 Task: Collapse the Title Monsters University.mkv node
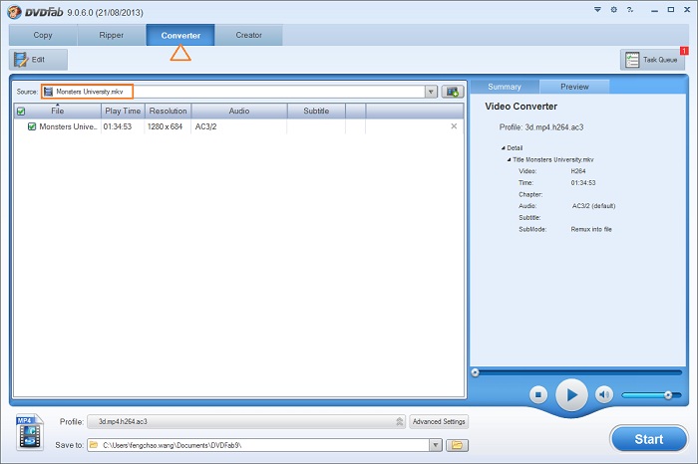[x=509, y=159]
